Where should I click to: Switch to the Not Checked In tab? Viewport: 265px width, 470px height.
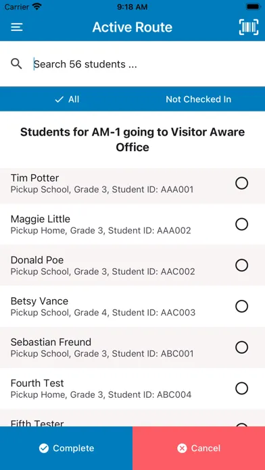[x=199, y=99]
